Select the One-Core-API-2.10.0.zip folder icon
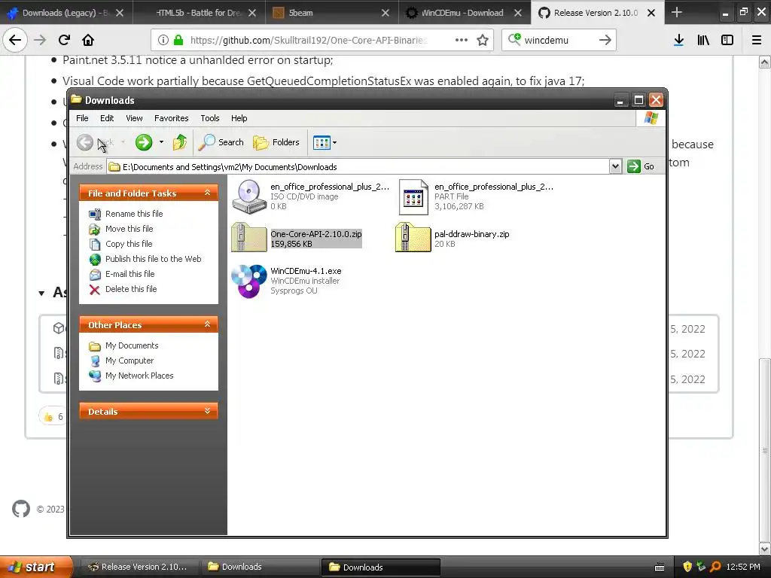 [249, 238]
